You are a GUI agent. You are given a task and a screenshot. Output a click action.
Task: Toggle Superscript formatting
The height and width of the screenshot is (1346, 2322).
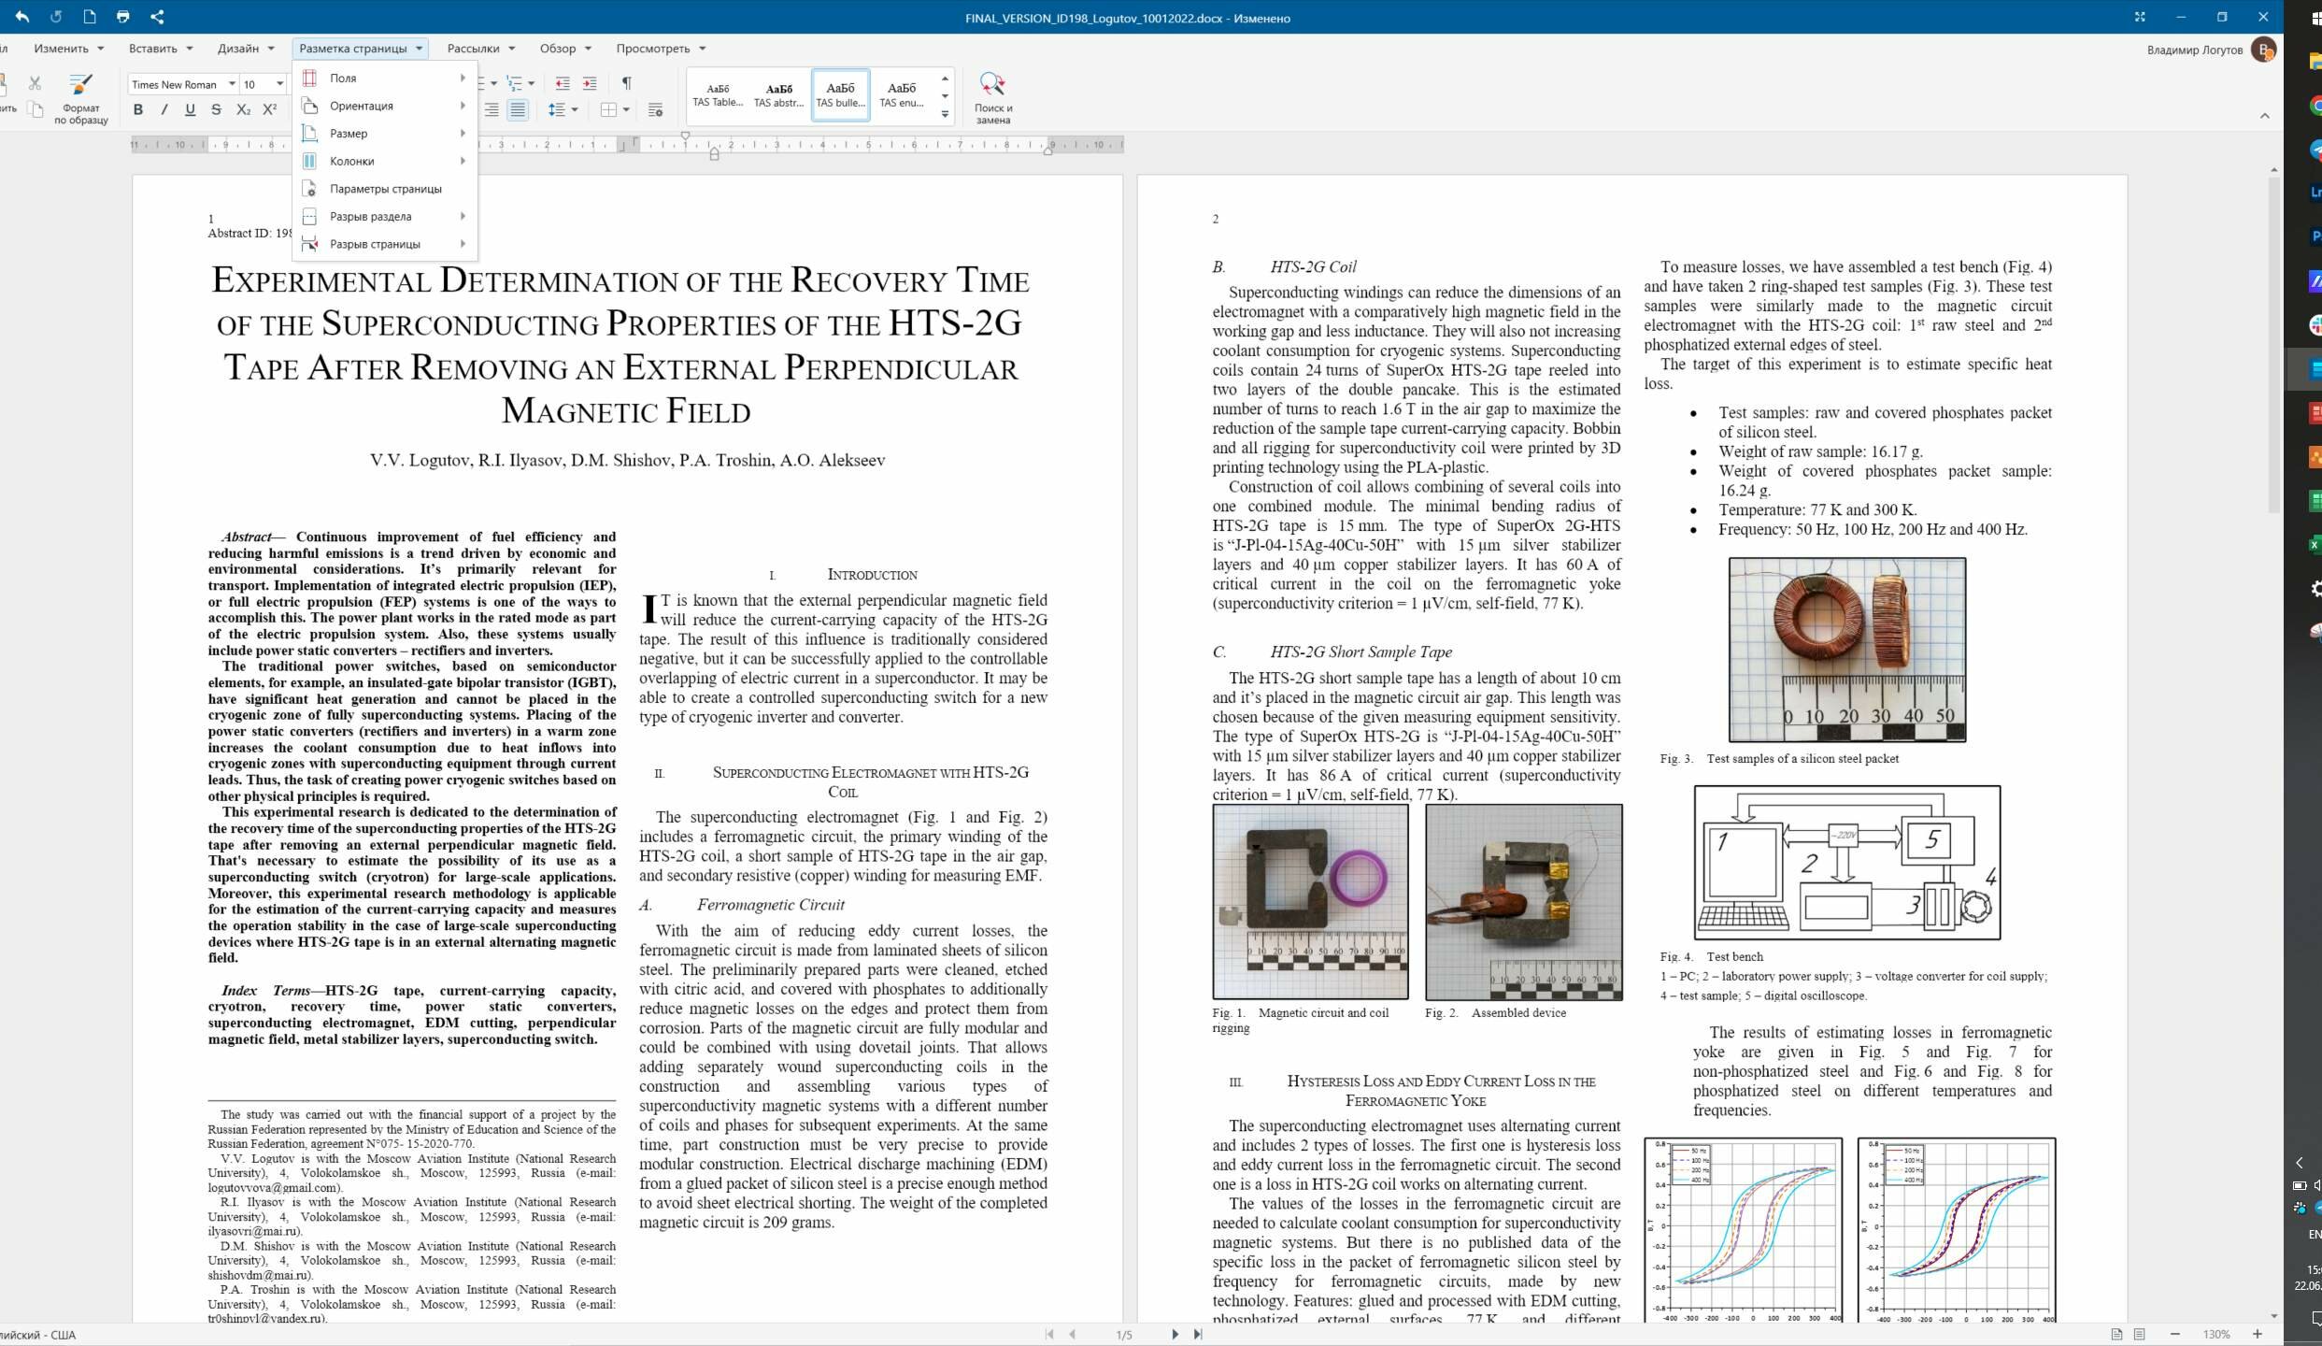269,109
